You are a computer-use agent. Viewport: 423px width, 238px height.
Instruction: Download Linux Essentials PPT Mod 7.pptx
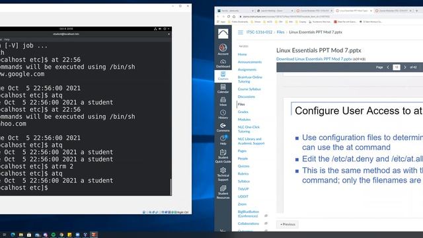[314, 59]
